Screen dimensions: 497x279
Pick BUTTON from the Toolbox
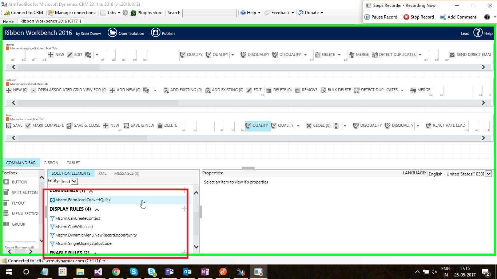click(15, 182)
